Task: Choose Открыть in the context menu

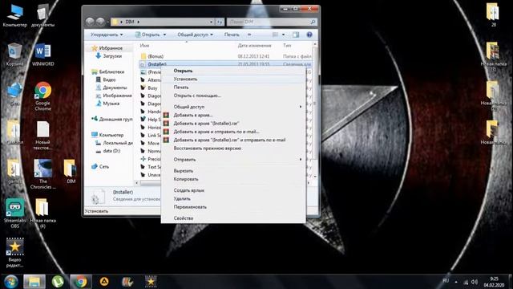Action: 233,71
